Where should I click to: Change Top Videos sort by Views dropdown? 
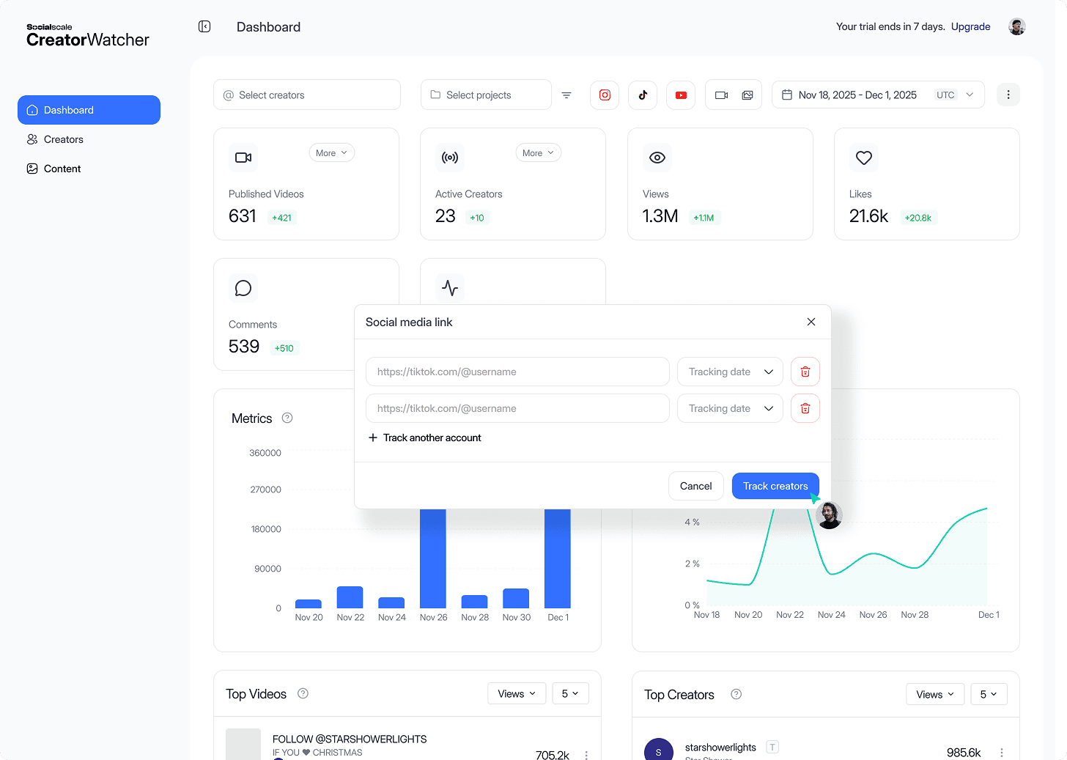click(517, 693)
